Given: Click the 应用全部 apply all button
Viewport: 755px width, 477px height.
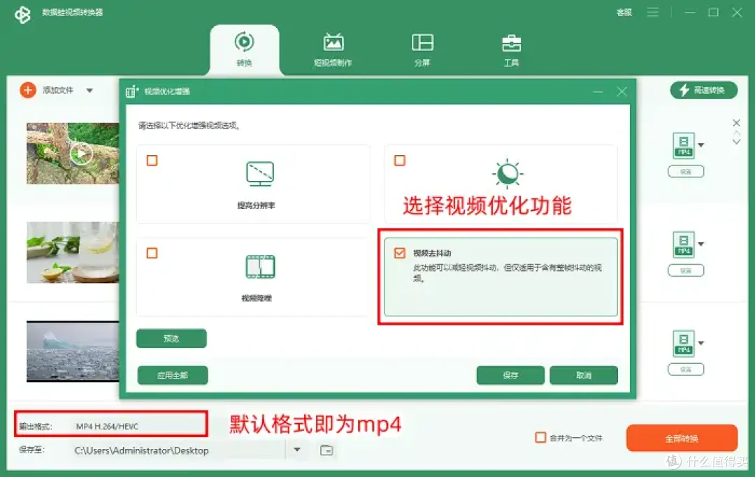Looking at the screenshot, I should pyautogui.click(x=173, y=376).
